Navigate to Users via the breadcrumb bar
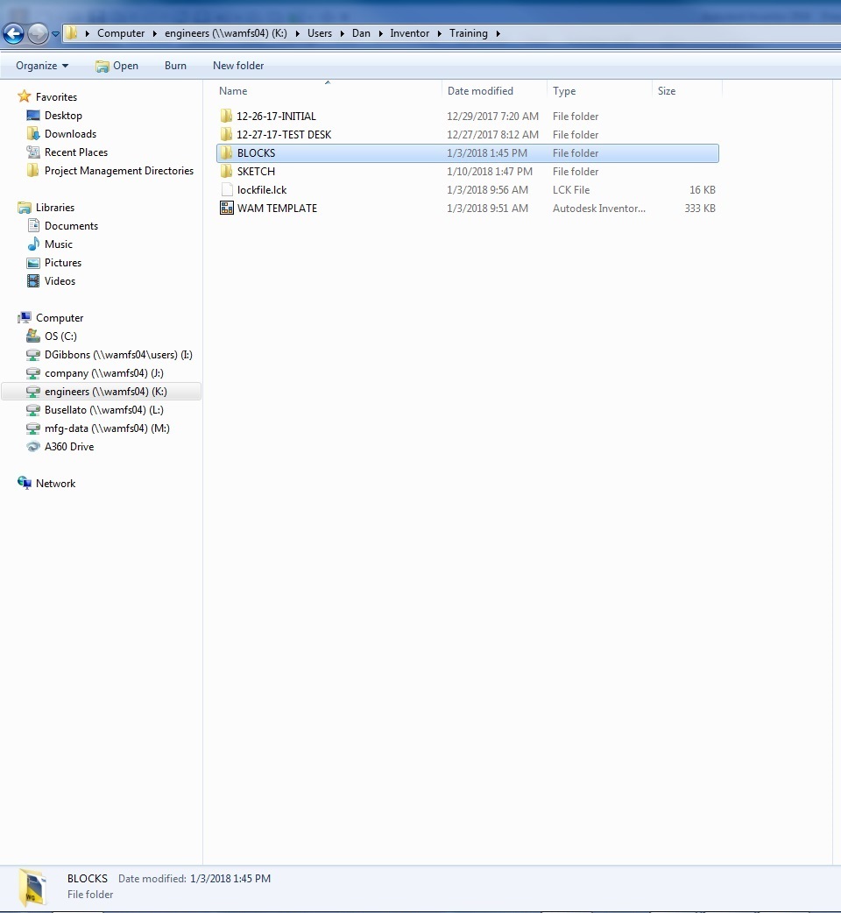The width and height of the screenshot is (841, 913). 320,33
